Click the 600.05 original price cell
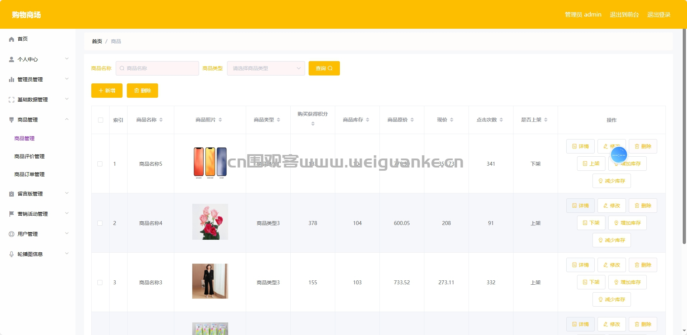The image size is (687, 335). pyautogui.click(x=402, y=223)
